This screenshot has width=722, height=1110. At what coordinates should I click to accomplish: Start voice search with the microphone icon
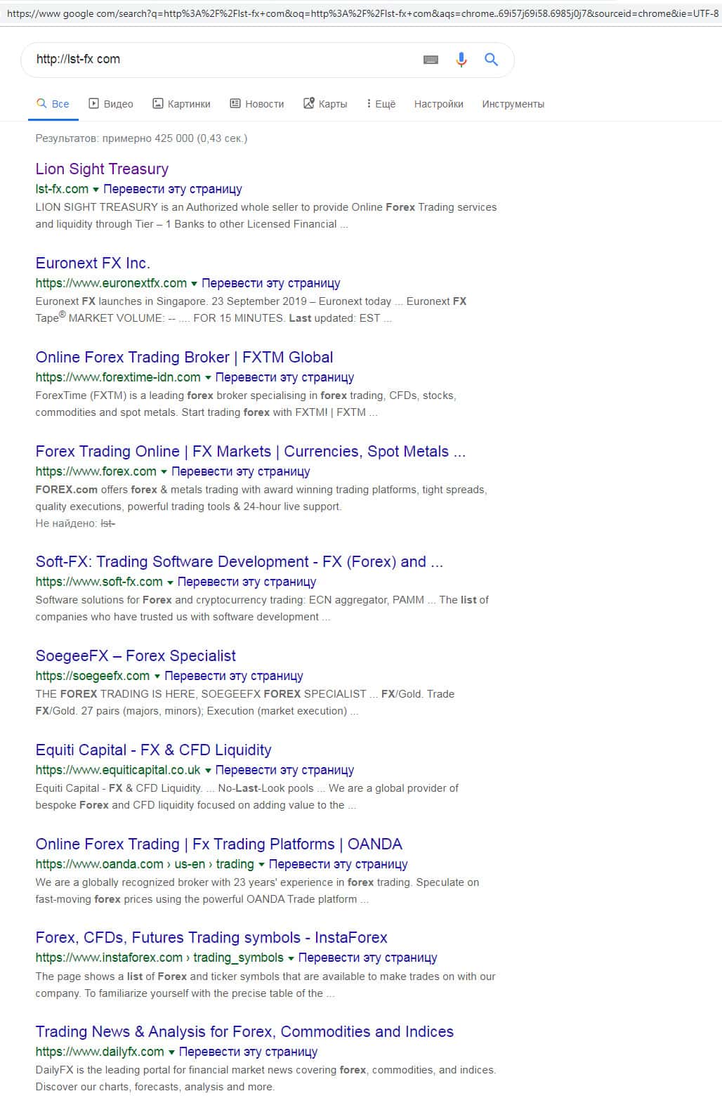pos(461,60)
